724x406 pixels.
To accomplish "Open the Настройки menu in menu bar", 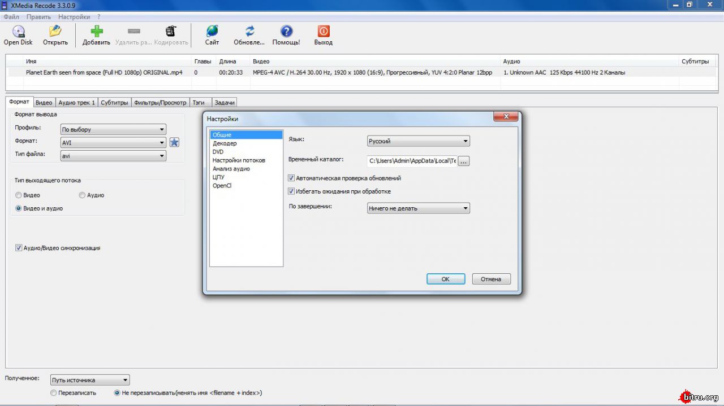I will 74,17.
